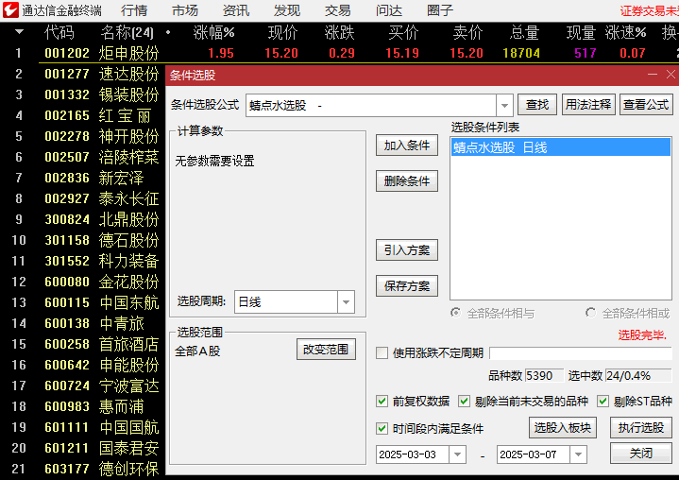Click the 执行选股 button

(x=641, y=428)
